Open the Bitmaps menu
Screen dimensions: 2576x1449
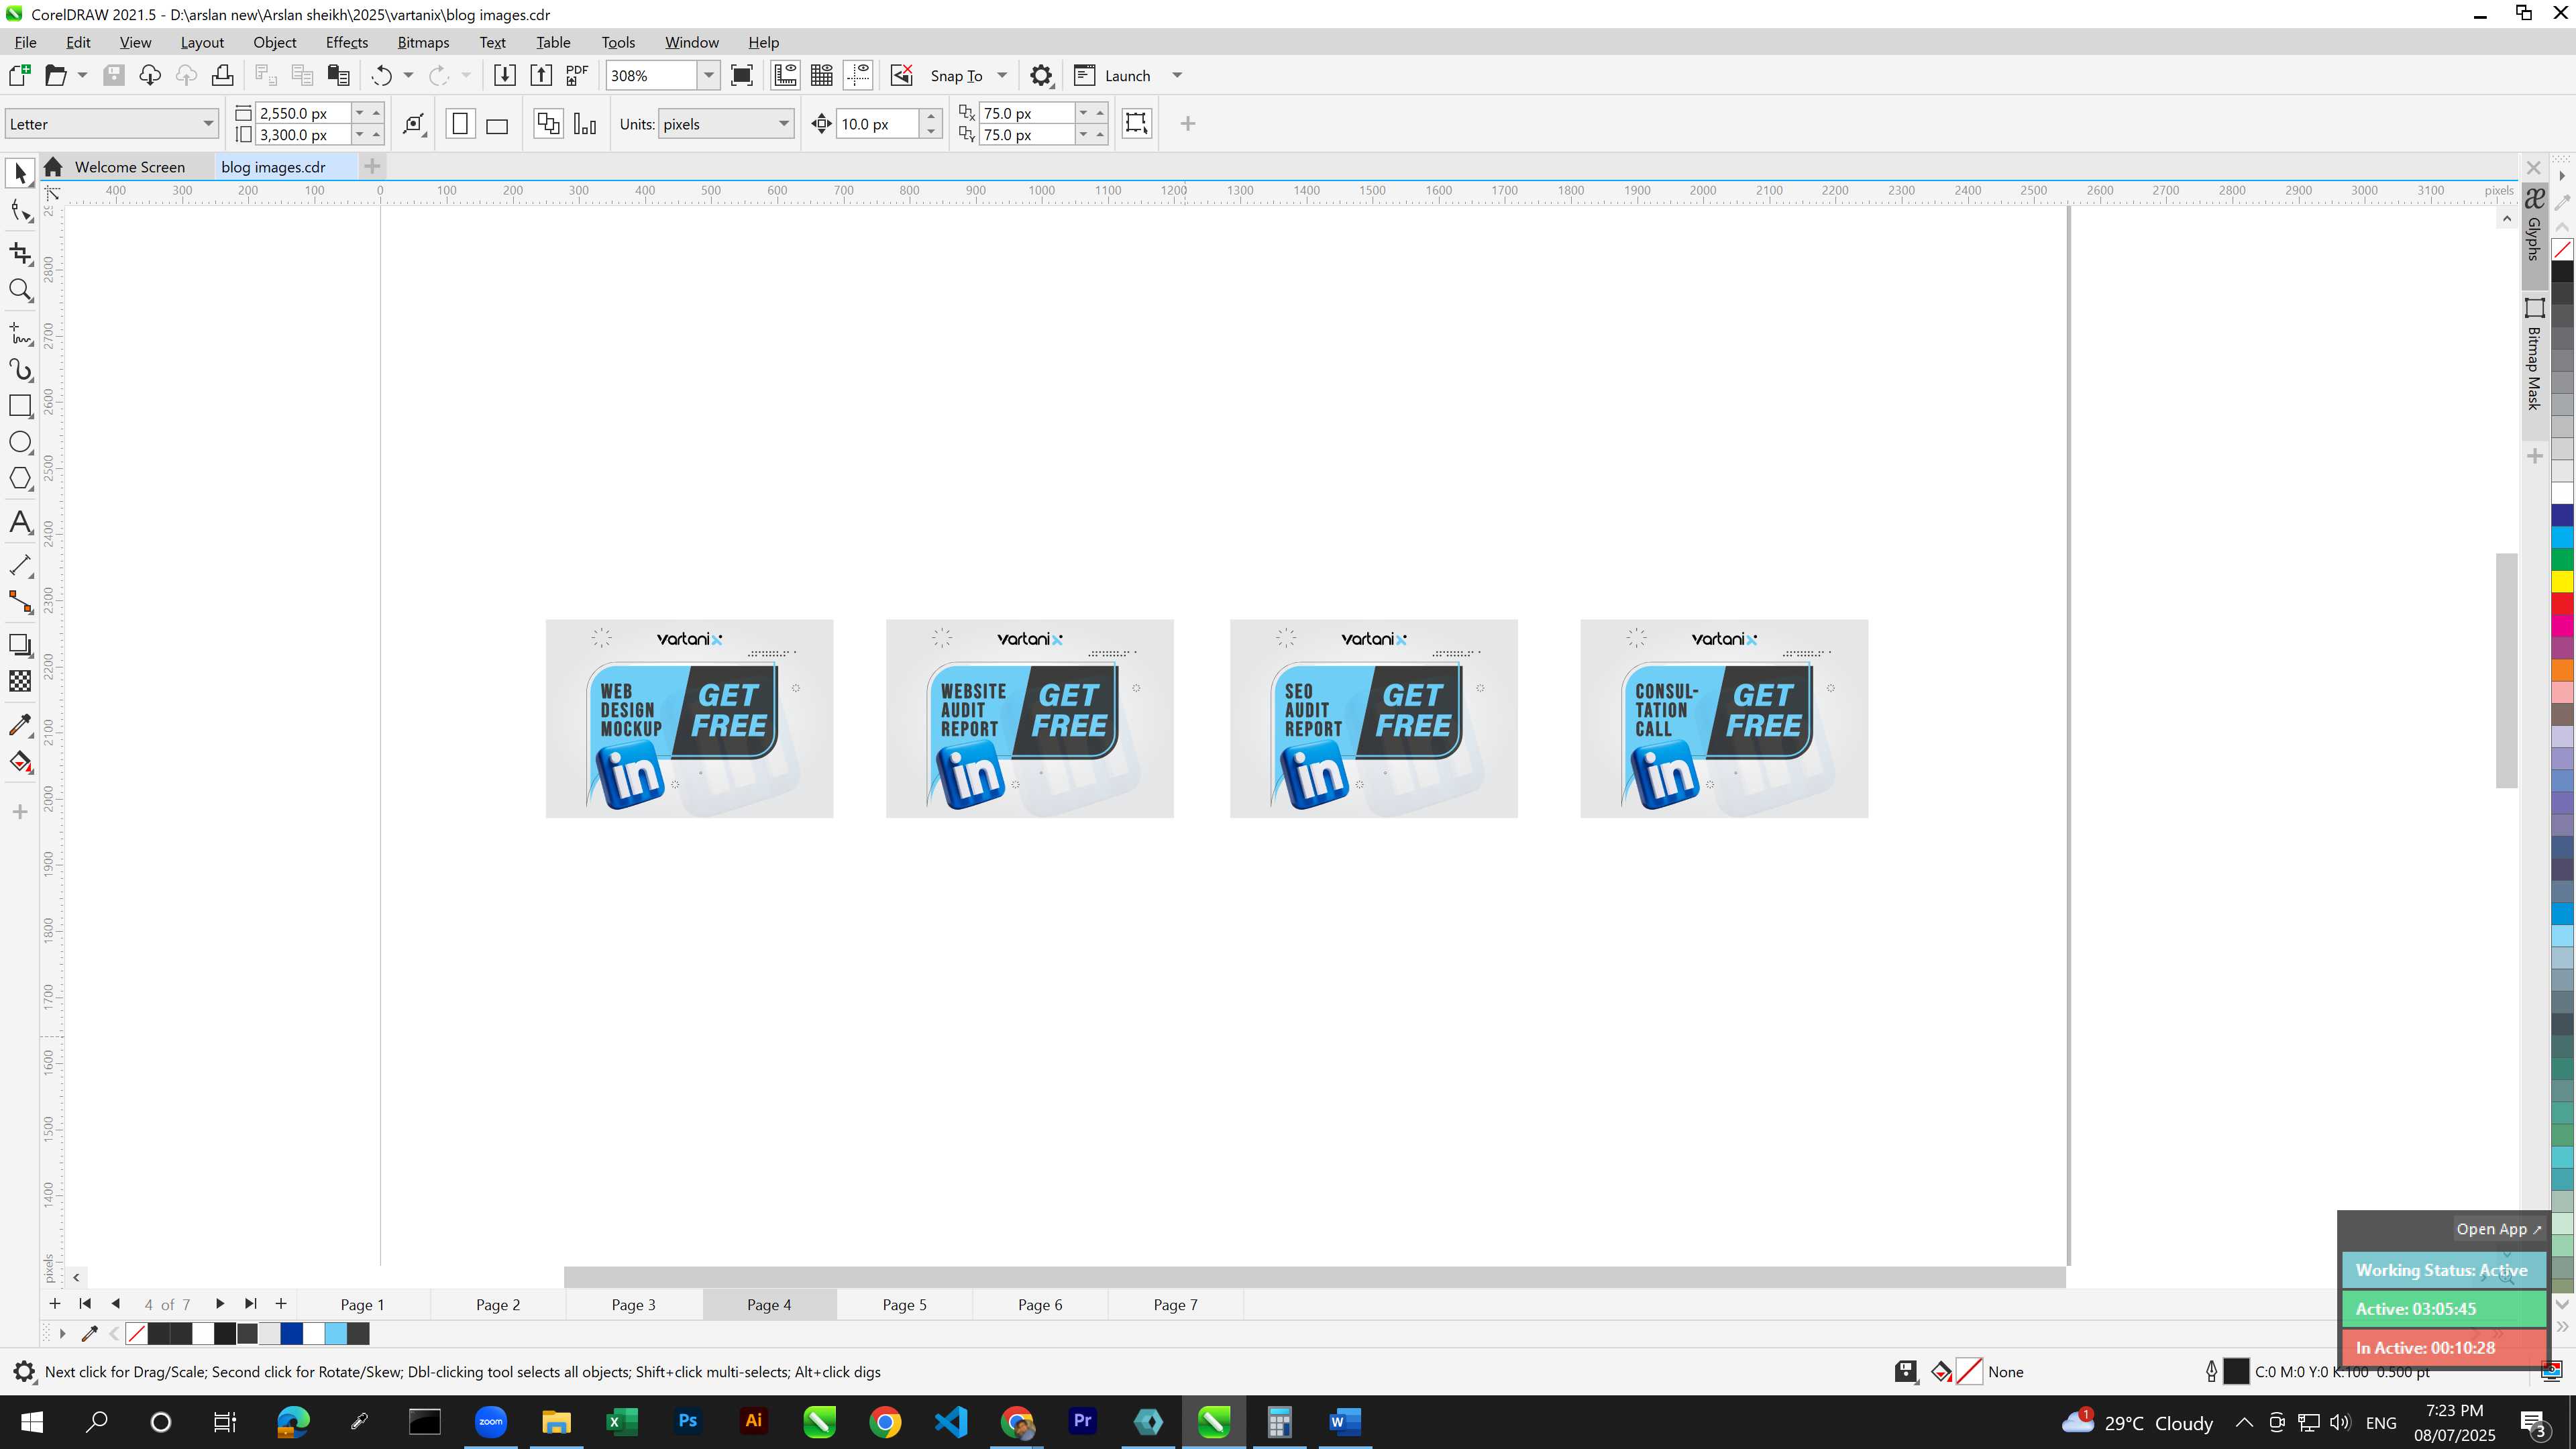click(423, 42)
